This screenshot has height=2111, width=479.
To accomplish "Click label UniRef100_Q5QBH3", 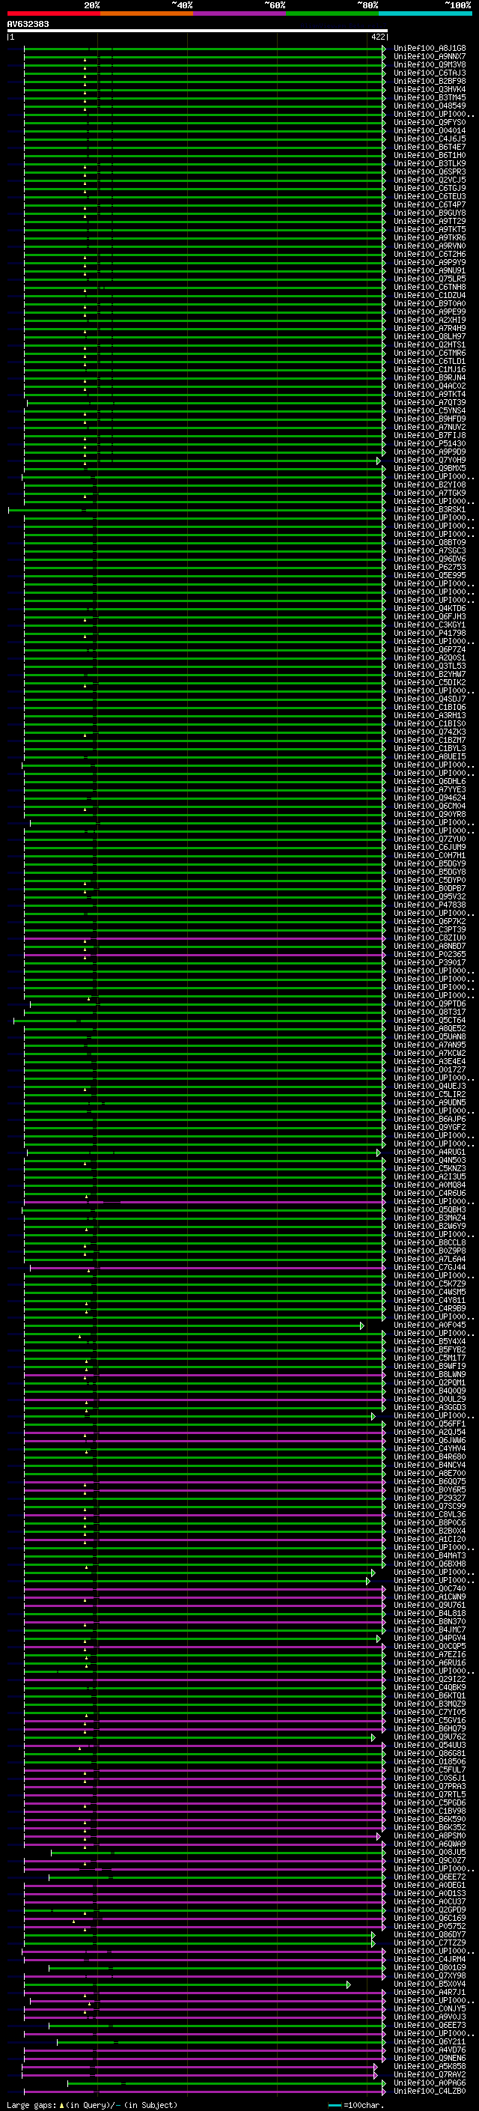I will point(430,1209).
